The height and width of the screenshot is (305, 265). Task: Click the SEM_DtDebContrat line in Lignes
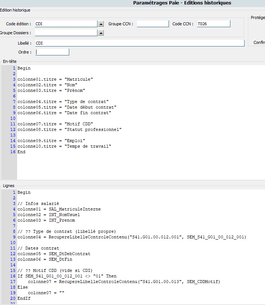pos(54,254)
